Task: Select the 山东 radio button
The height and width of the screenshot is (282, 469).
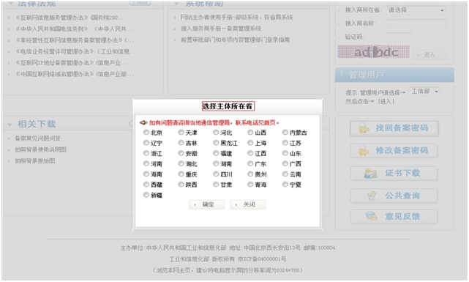Action: [x=285, y=153]
